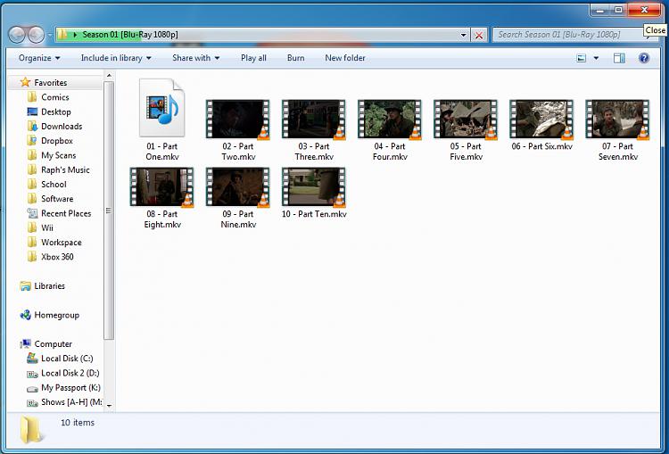Open the Help question mark icon
Screen dimensions: 669x454
coord(644,58)
